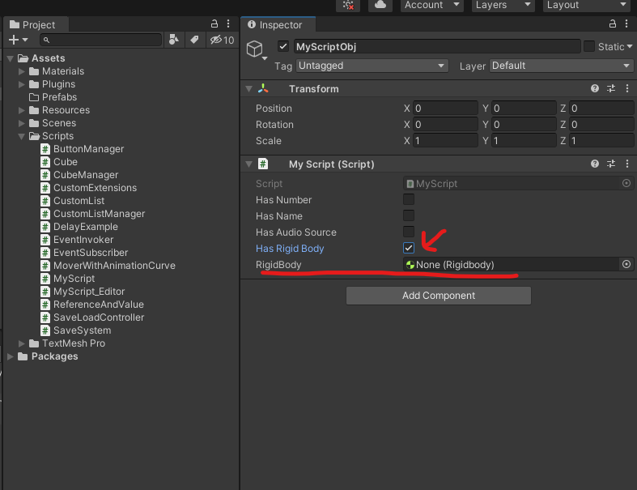Screen dimensions: 637x490
Task: Open the Tag Untagged dropdown
Action: click(x=372, y=66)
